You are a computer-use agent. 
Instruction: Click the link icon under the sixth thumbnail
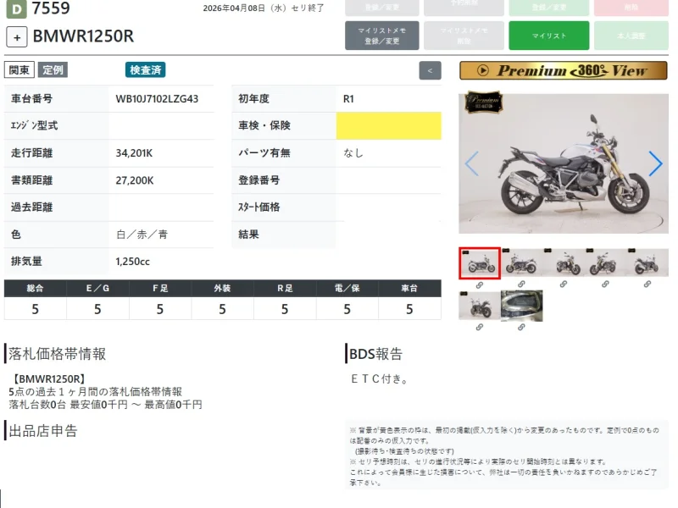(x=480, y=328)
